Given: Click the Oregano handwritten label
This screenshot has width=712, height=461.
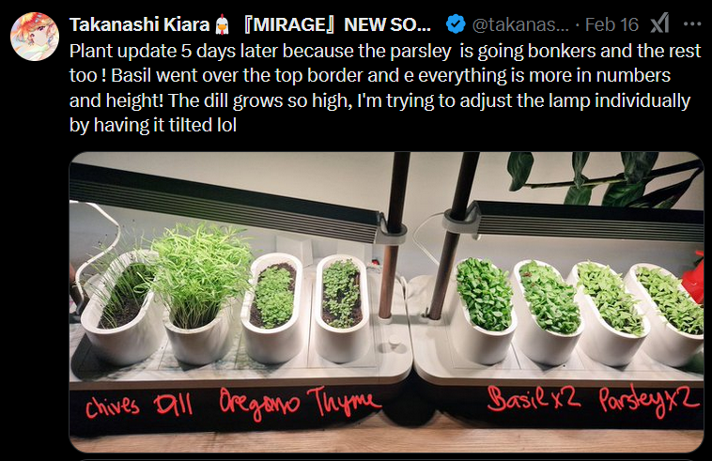Looking at the screenshot, I should click(x=259, y=404).
